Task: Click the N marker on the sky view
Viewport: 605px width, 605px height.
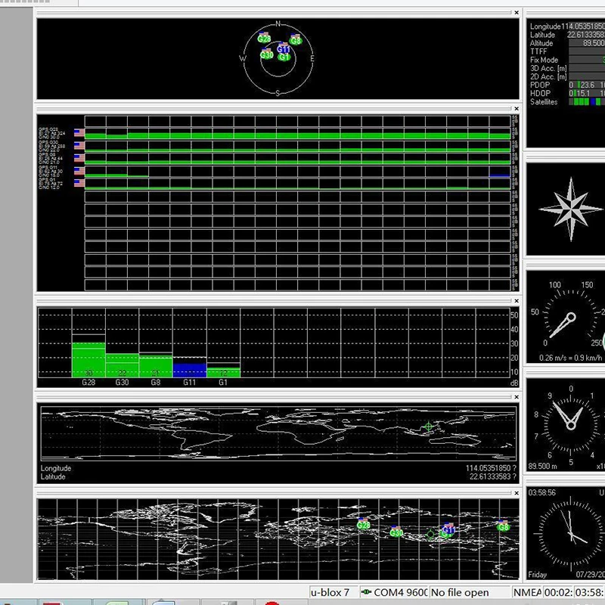Action: 278,24
